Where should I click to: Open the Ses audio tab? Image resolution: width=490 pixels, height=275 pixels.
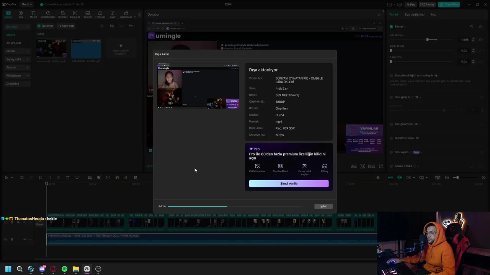(21, 15)
